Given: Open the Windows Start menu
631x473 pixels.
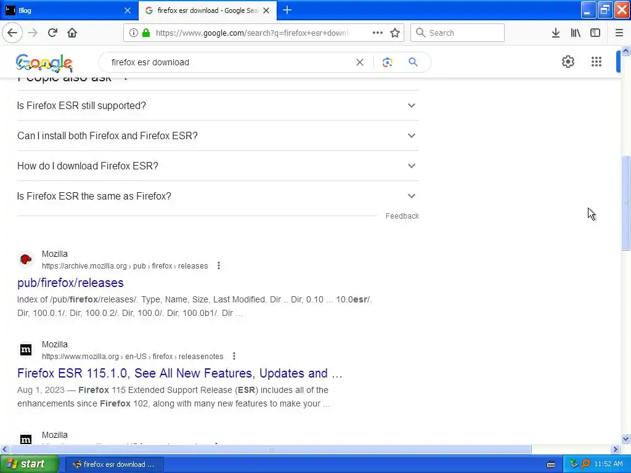Looking at the screenshot, I should [x=30, y=464].
